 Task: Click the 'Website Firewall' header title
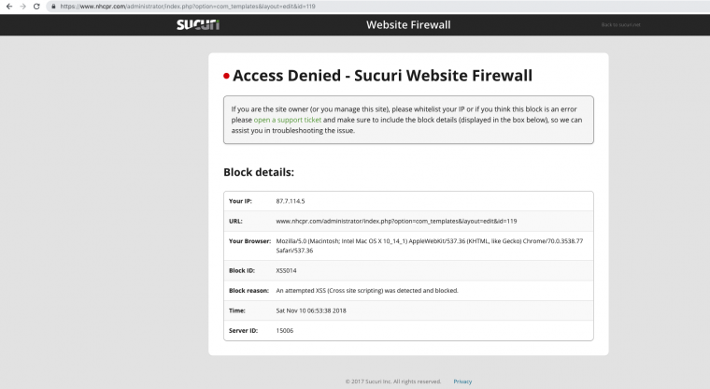pyautogui.click(x=408, y=24)
